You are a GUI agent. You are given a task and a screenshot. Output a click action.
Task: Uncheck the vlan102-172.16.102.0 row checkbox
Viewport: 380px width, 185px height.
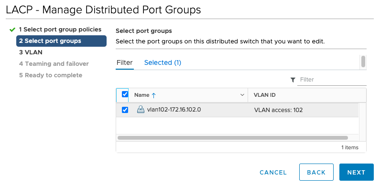pos(125,110)
